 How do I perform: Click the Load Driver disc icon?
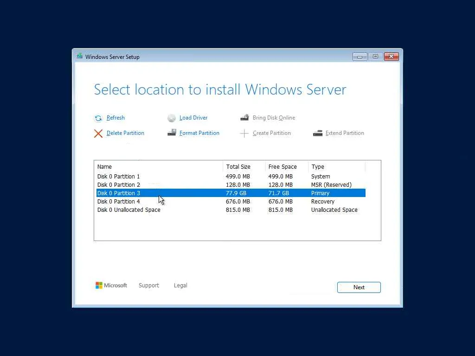coord(172,118)
